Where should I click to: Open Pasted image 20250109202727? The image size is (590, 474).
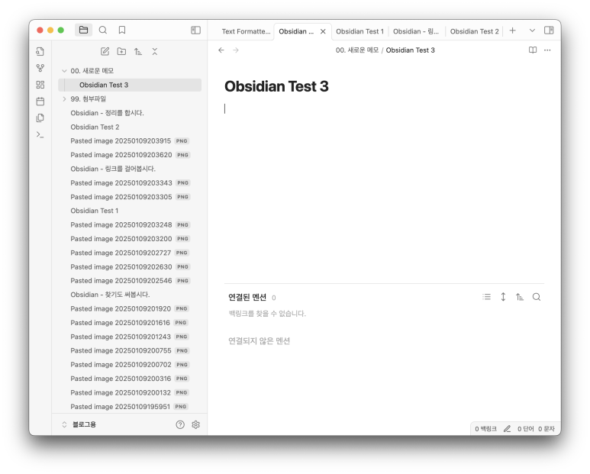(x=130, y=253)
